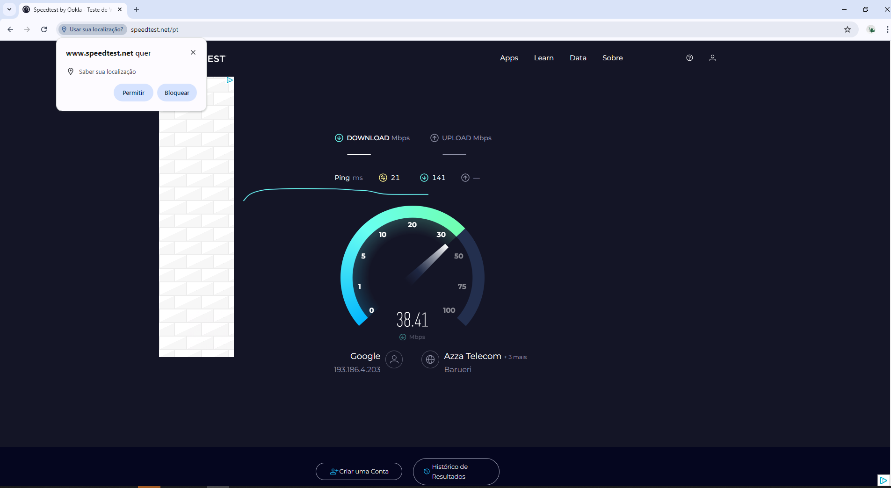The image size is (891, 488).
Task: Click the brick wall advertisement banner
Action: (196, 217)
